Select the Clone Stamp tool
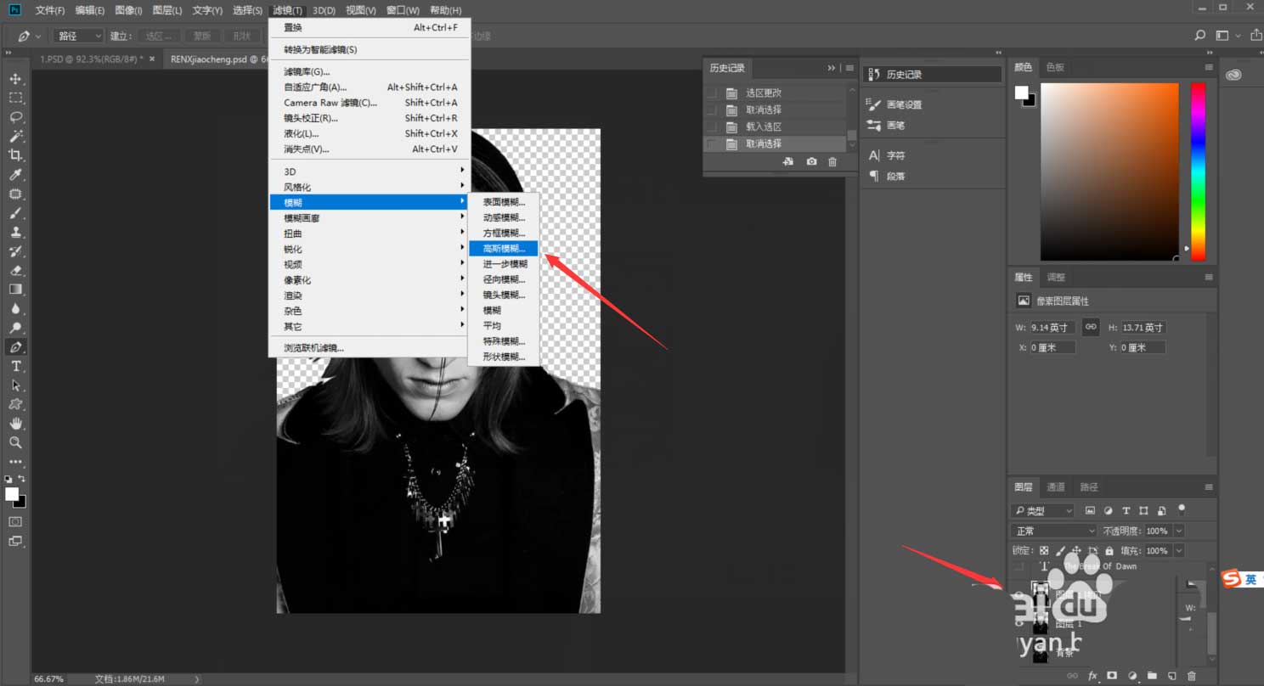This screenshot has width=1264, height=686. [x=15, y=232]
